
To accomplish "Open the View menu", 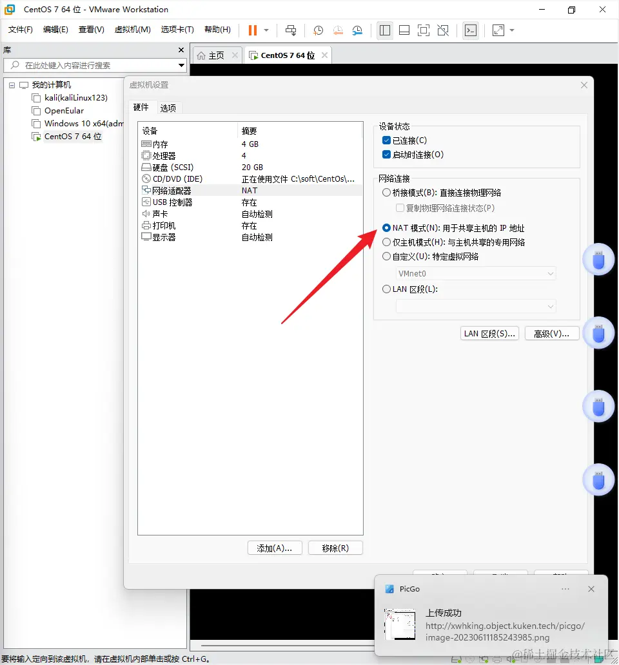I will (91, 30).
